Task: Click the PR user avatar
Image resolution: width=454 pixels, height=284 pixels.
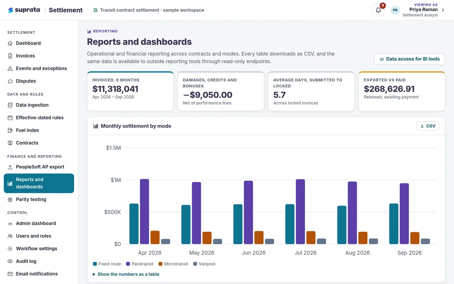Action: click(x=395, y=10)
